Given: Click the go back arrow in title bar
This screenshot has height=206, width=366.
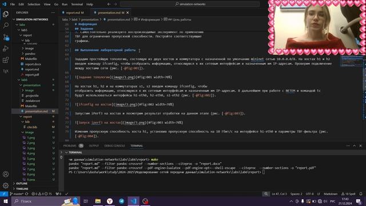Looking at the screenshot, I should [109, 4].
